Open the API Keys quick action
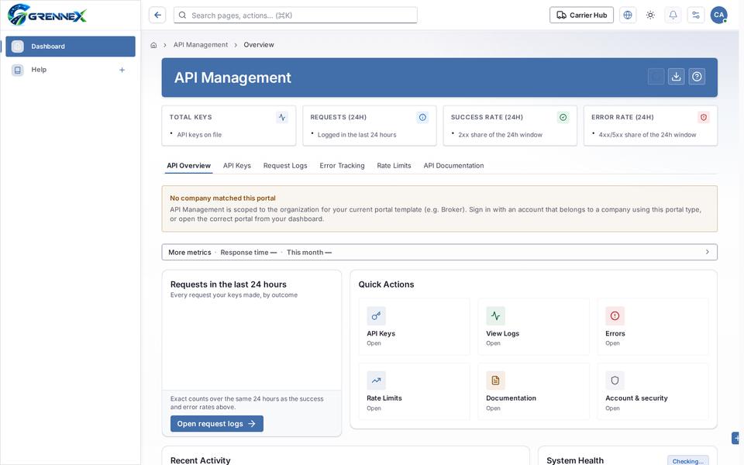 tap(414, 326)
